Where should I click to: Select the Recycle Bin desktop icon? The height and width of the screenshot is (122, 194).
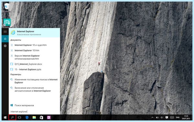[7, 7]
